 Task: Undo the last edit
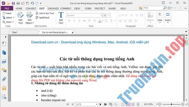pos(32,3)
